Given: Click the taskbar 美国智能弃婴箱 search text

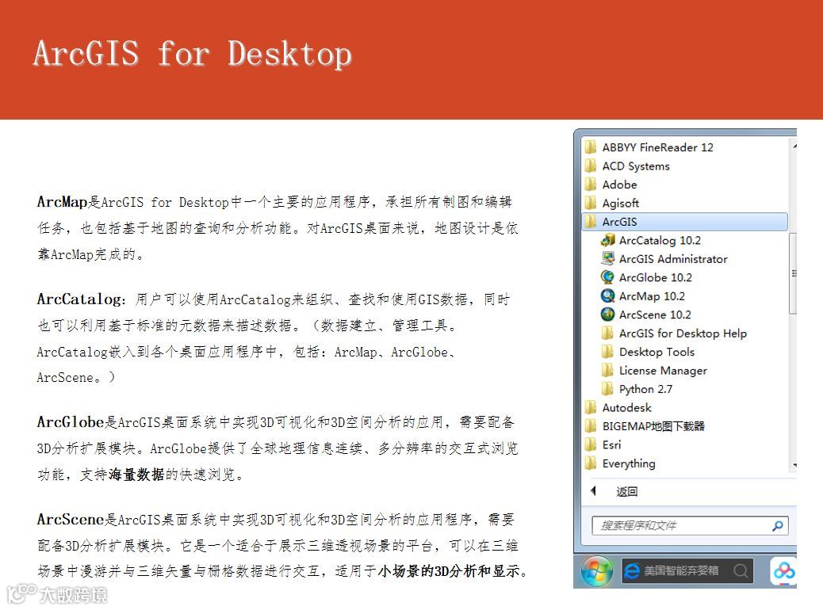Looking at the screenshot, I should (681, 570).
